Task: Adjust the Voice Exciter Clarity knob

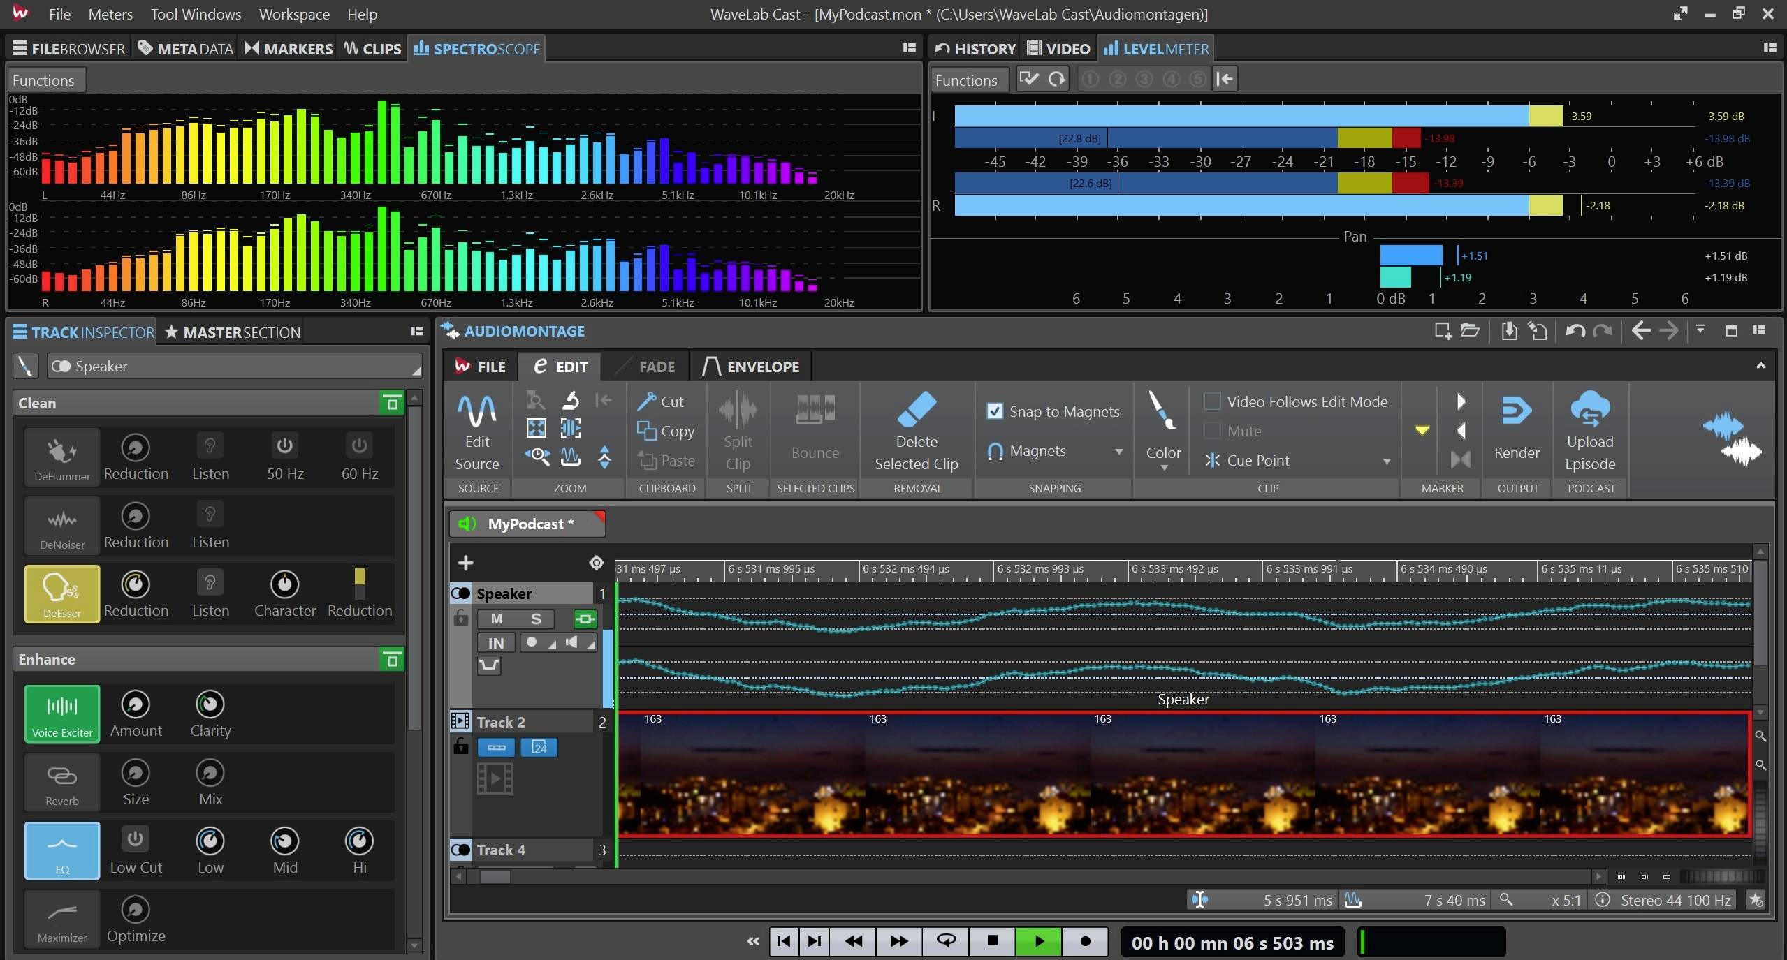Action: 210,704
